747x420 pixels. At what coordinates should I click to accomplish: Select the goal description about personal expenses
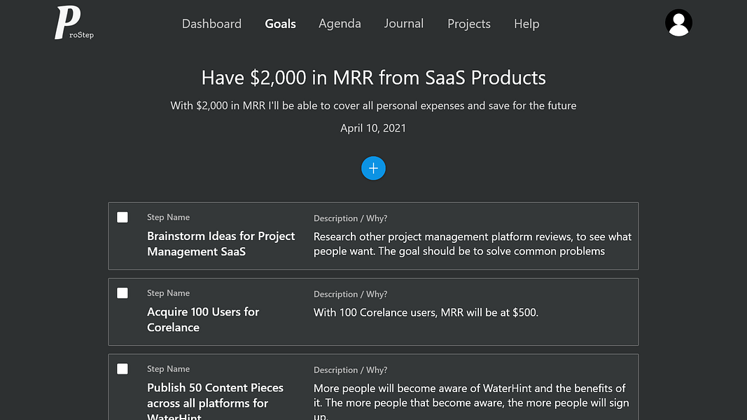click(373, 106)
